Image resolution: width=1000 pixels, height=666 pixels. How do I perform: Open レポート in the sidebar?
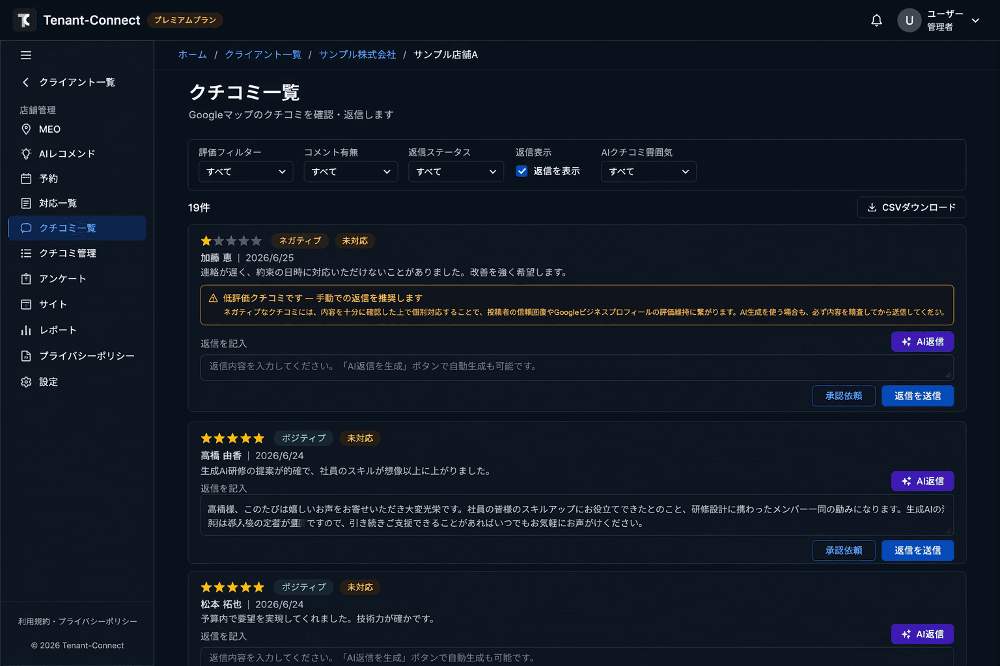[77, 330]
